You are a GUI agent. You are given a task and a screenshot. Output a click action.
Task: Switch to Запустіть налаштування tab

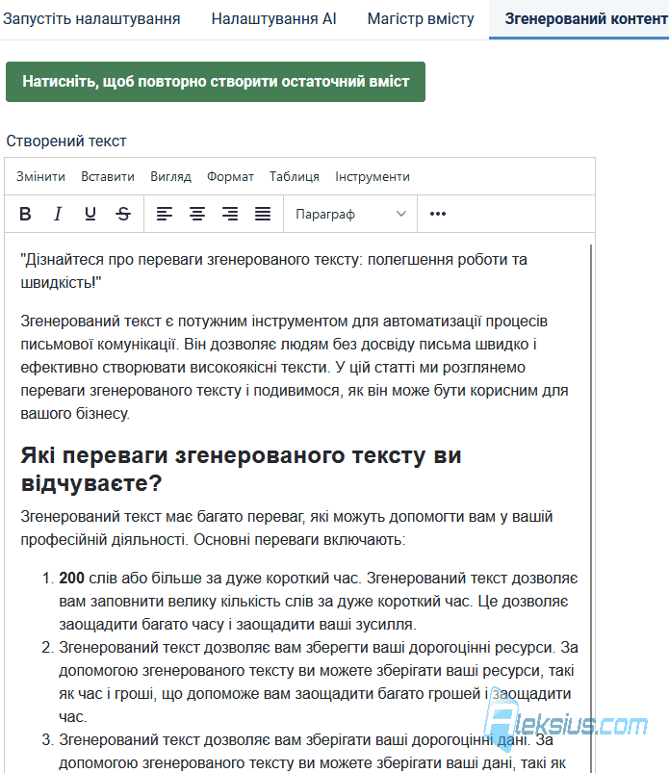pyautogui.click(x=91, y=18)
